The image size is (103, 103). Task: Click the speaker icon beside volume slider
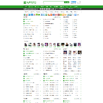[x=75, y=9]
